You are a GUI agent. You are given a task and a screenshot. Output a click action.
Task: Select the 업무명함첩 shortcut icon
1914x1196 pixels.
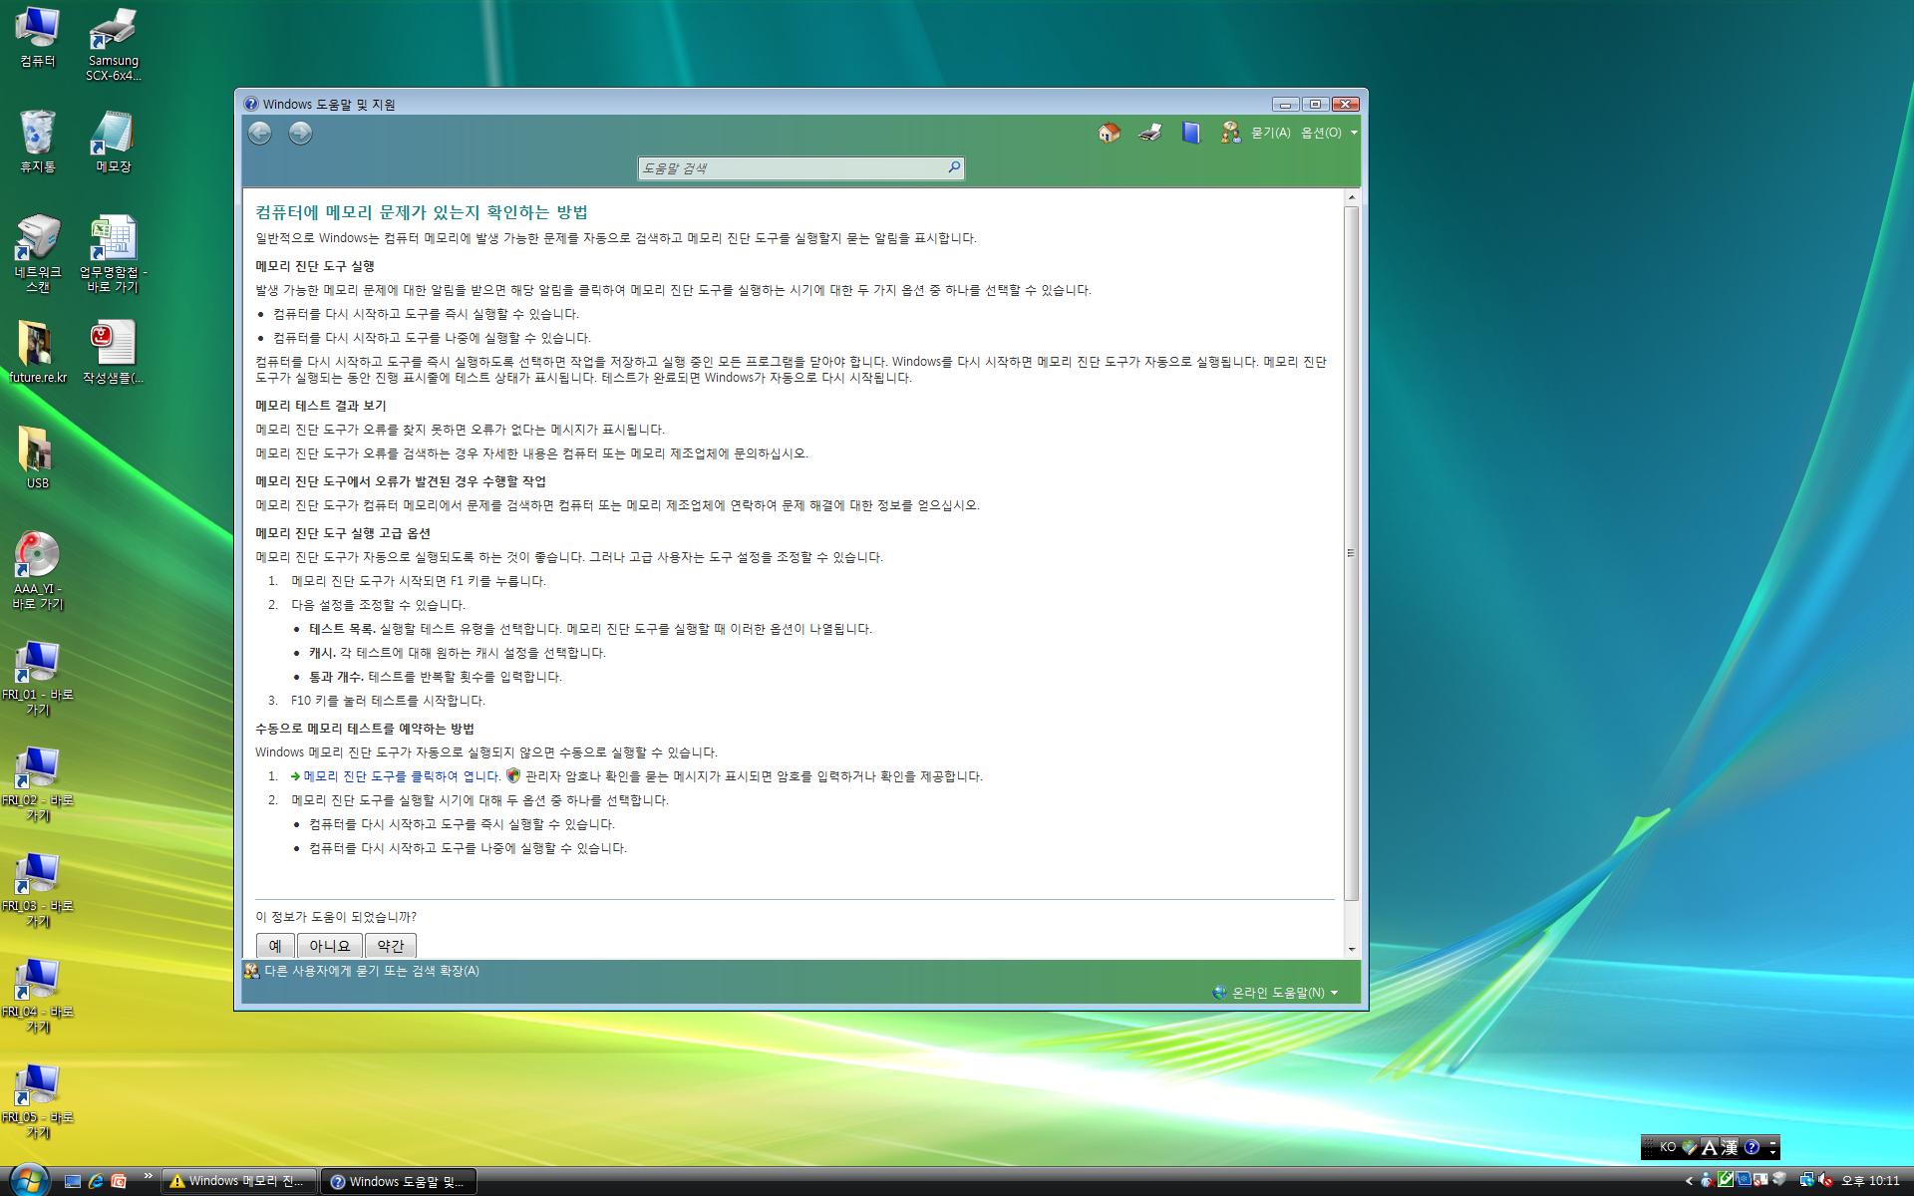click(114, 254)
